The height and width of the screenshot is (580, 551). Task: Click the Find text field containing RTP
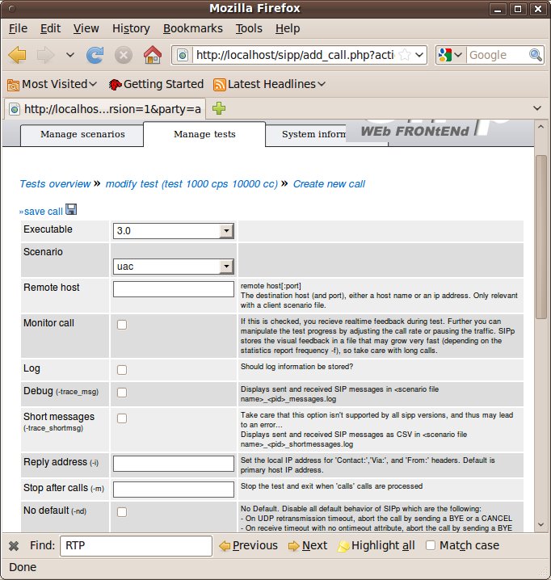136,546
